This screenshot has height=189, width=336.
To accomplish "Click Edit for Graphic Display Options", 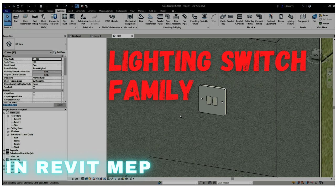I will [47, 75].
